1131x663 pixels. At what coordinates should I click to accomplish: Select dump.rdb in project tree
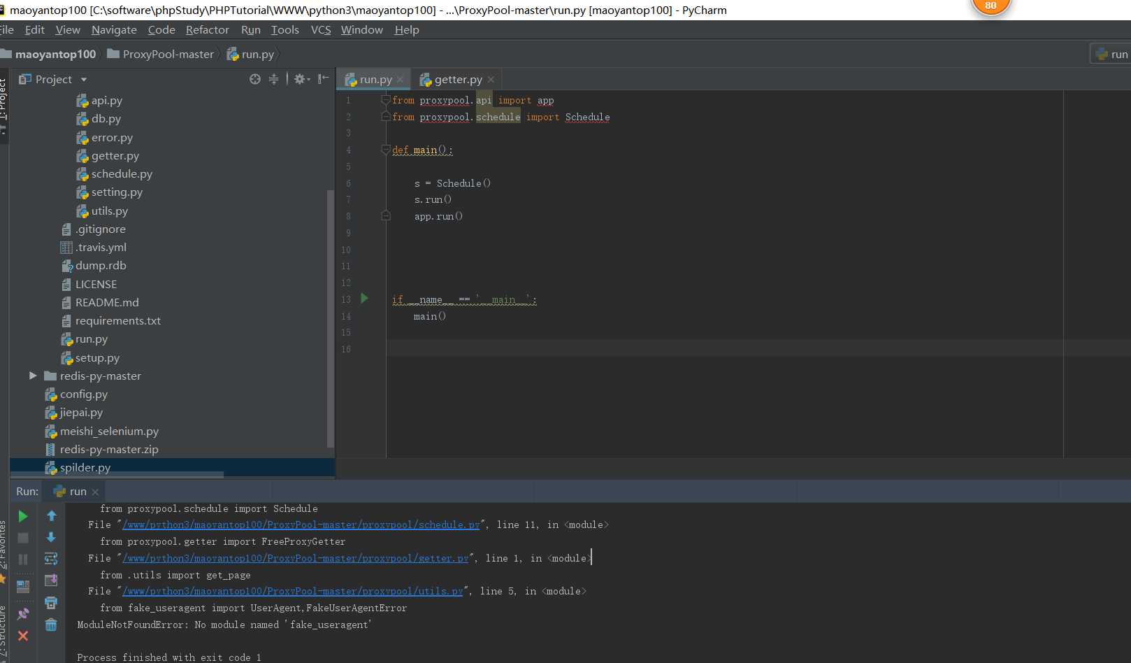pyautogui.click(x=94, y=265)
